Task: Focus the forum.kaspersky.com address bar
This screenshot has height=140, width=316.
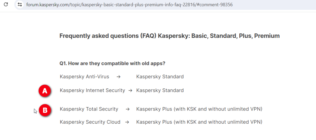Action: click(x=129, y=5)
